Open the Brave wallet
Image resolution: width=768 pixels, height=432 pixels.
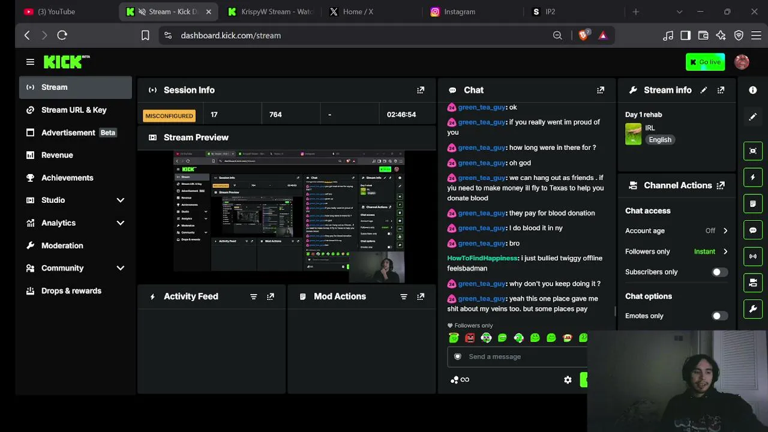pyautogui.click(x=703, y=35)
